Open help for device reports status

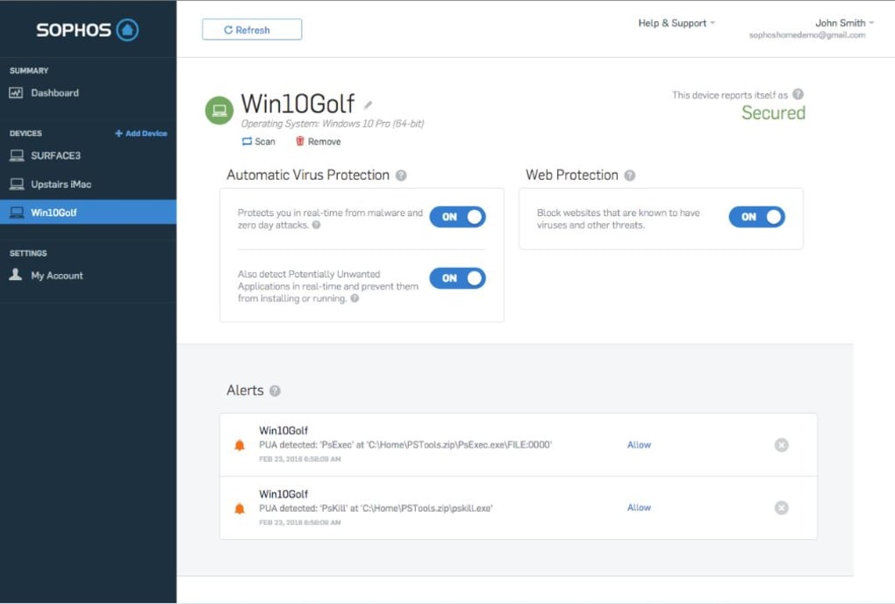pos(798,94)
